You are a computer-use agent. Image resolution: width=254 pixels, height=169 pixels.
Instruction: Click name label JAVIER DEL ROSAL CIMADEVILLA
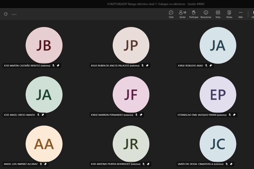coord(200,164)
